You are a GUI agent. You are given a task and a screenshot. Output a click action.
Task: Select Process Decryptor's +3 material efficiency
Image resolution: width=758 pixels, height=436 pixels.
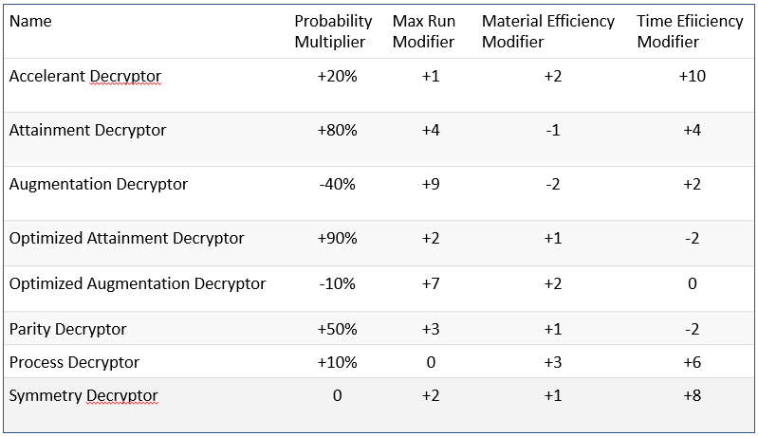[x=553, y=362]
